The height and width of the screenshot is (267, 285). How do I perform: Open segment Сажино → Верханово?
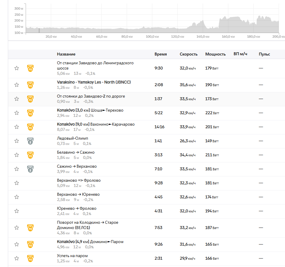point(77,166)
